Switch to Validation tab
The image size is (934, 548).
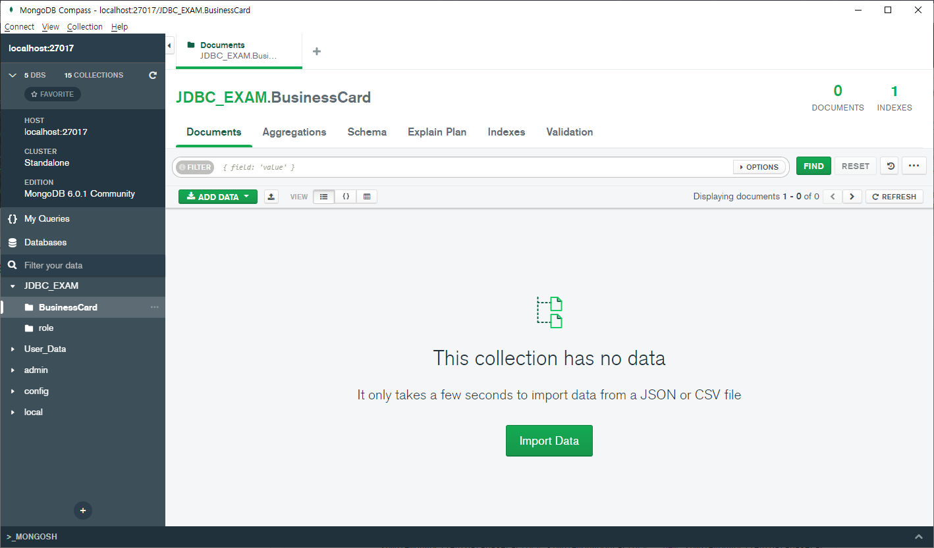tap(570, 132)
